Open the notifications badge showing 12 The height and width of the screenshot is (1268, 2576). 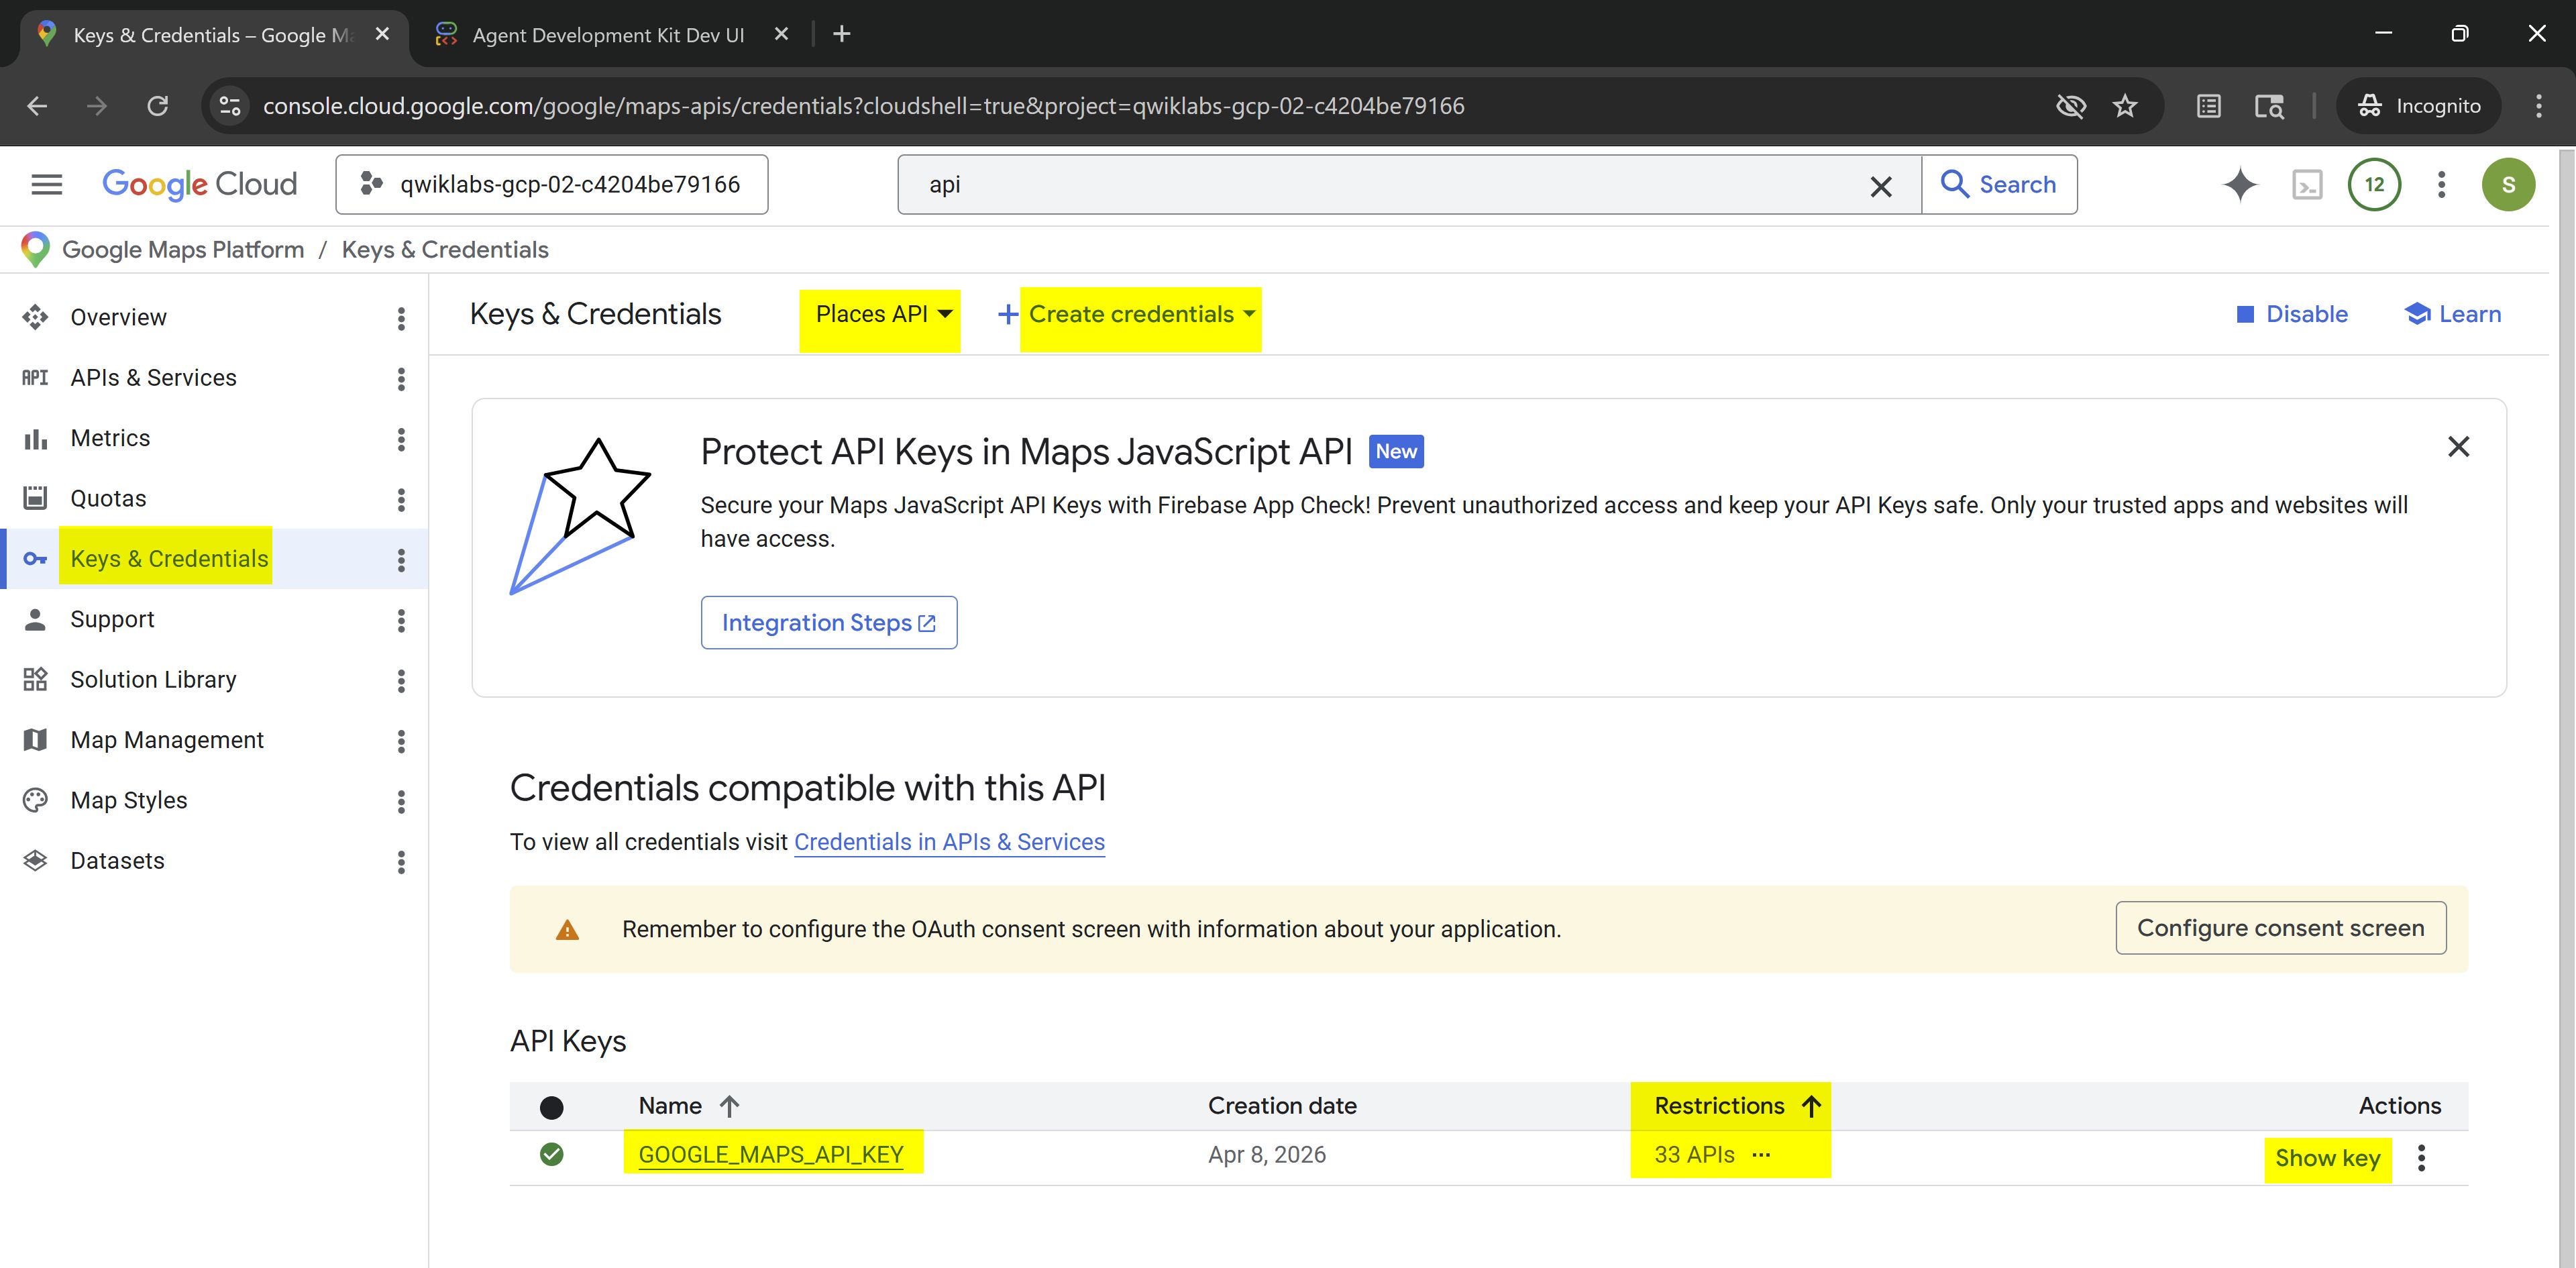(2374, 185)
